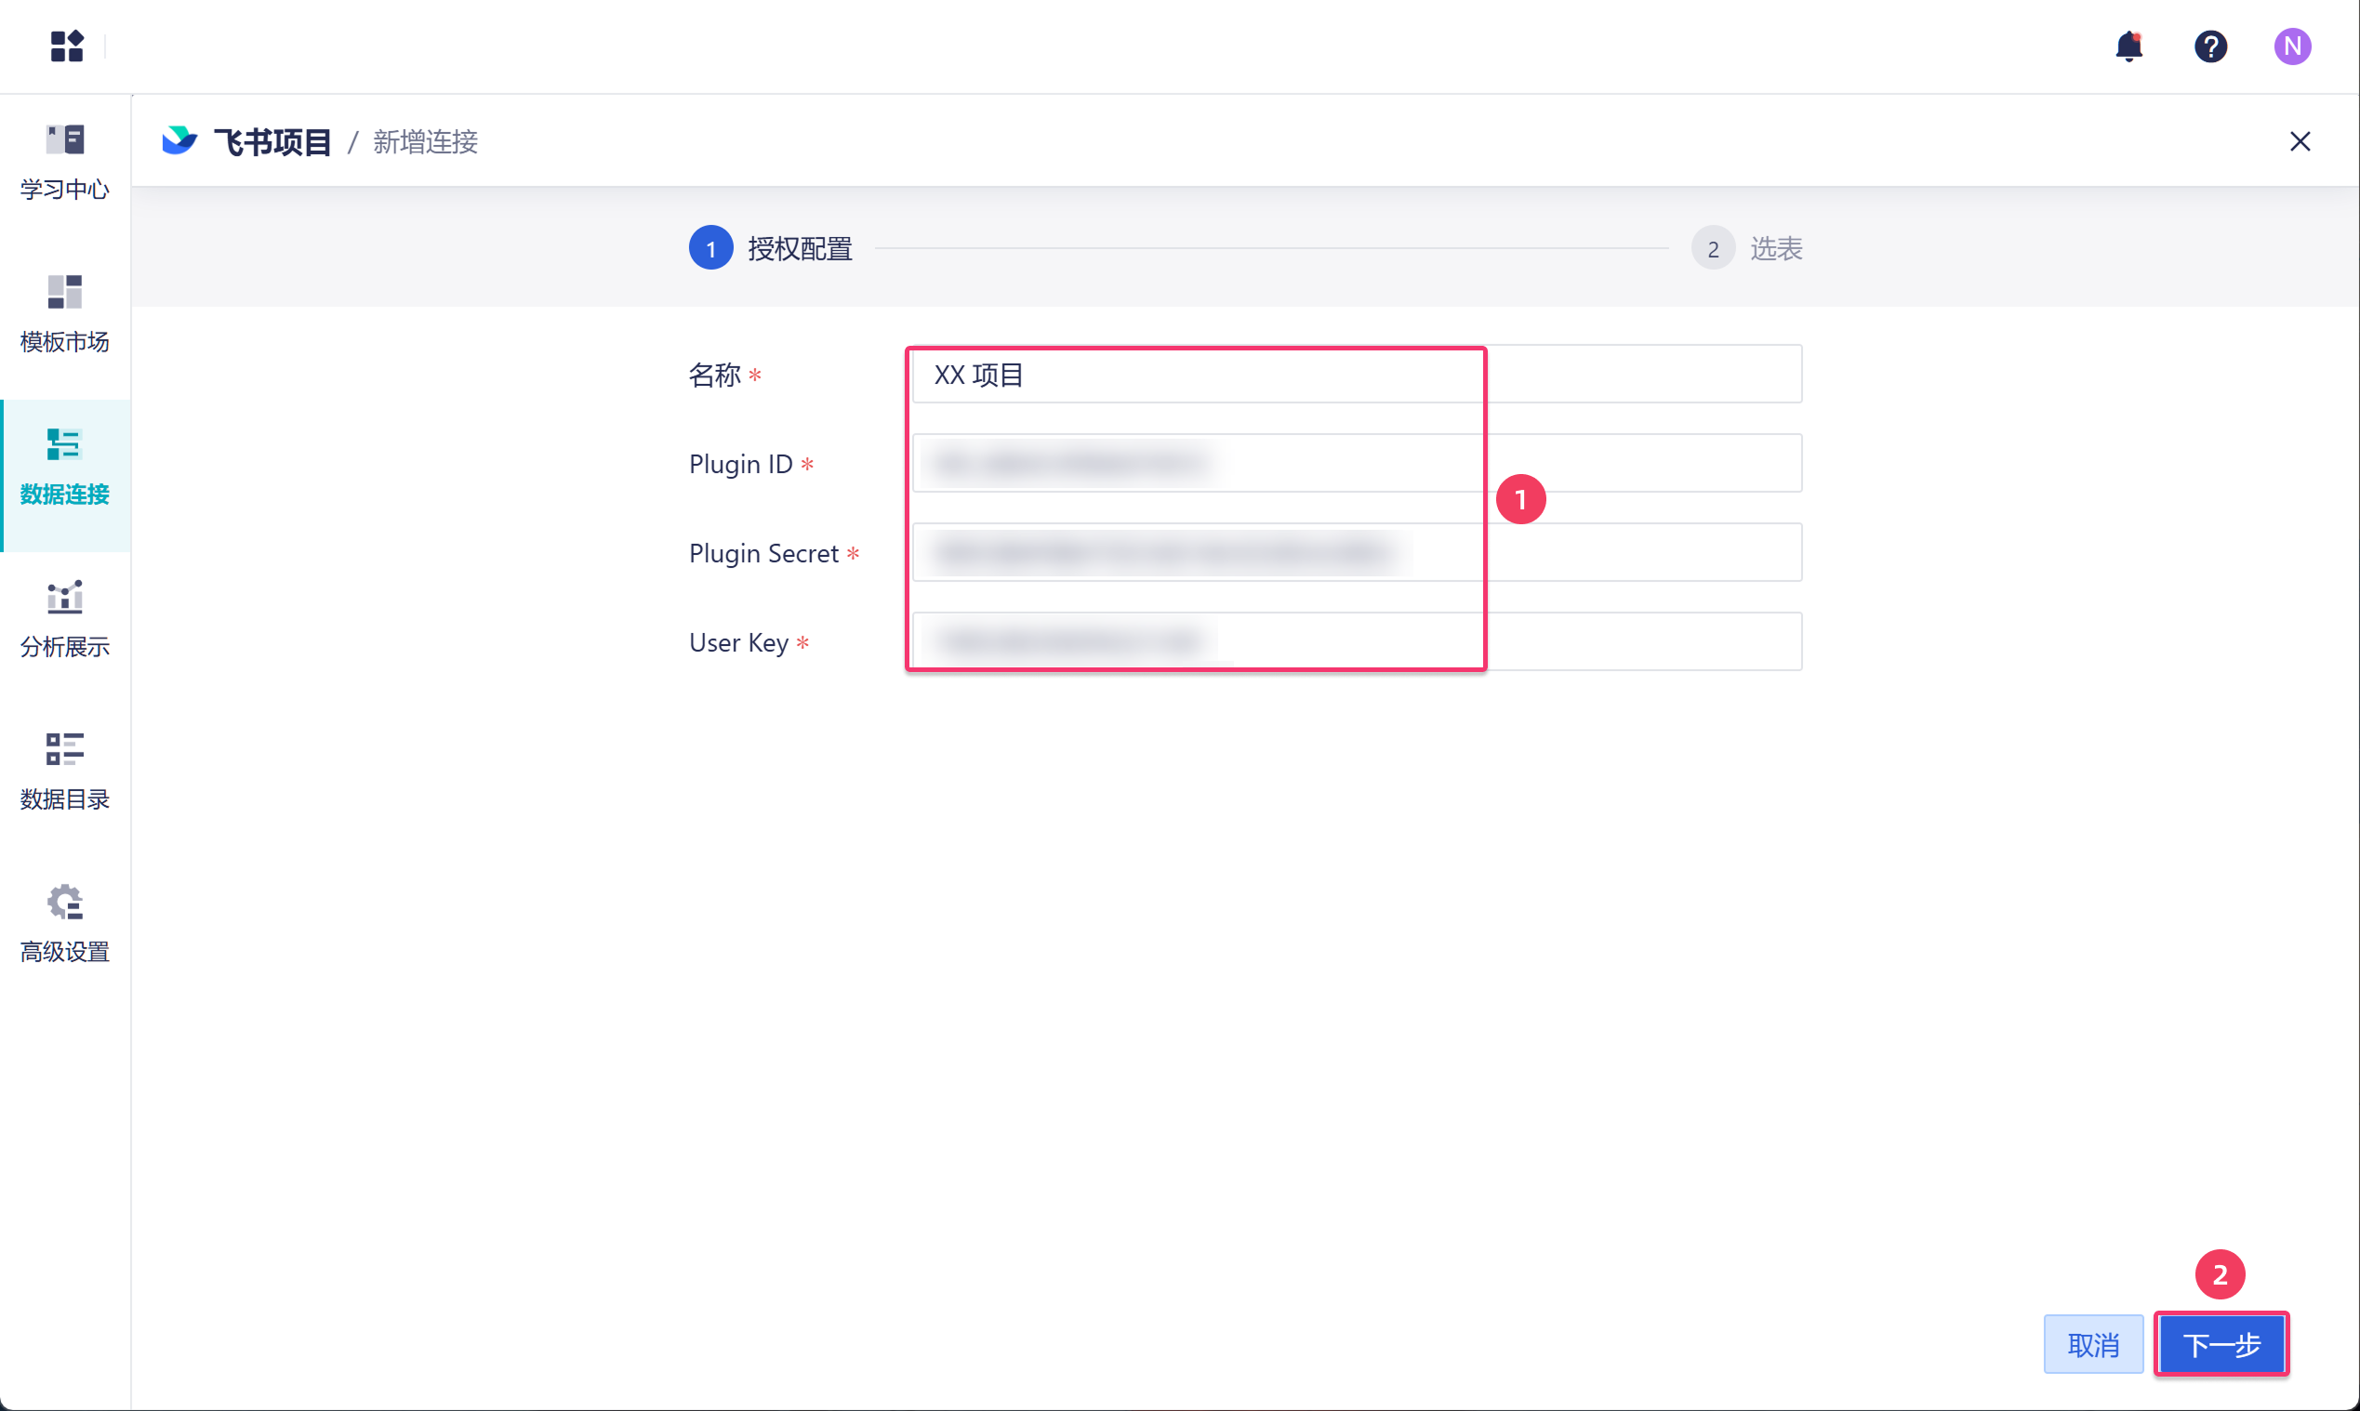Open the help question mark icon
The image size is (2360, 1411).
pyautogui.click(x=2209, y=46)
